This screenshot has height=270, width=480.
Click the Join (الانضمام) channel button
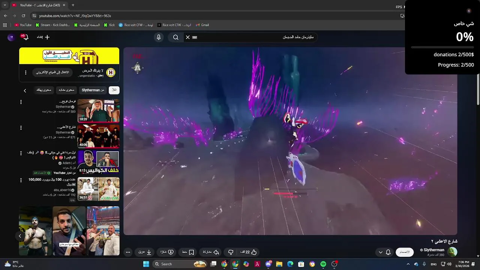point(405,252)
